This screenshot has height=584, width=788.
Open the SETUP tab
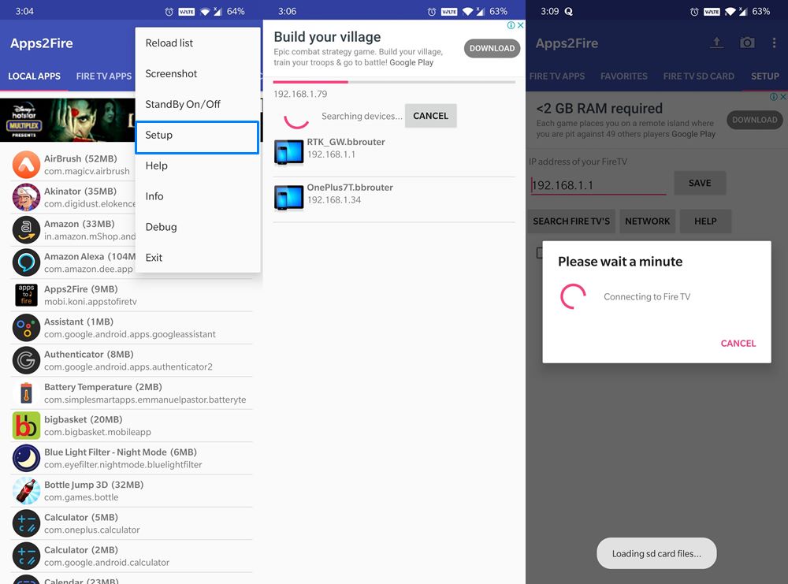point(765,76)
